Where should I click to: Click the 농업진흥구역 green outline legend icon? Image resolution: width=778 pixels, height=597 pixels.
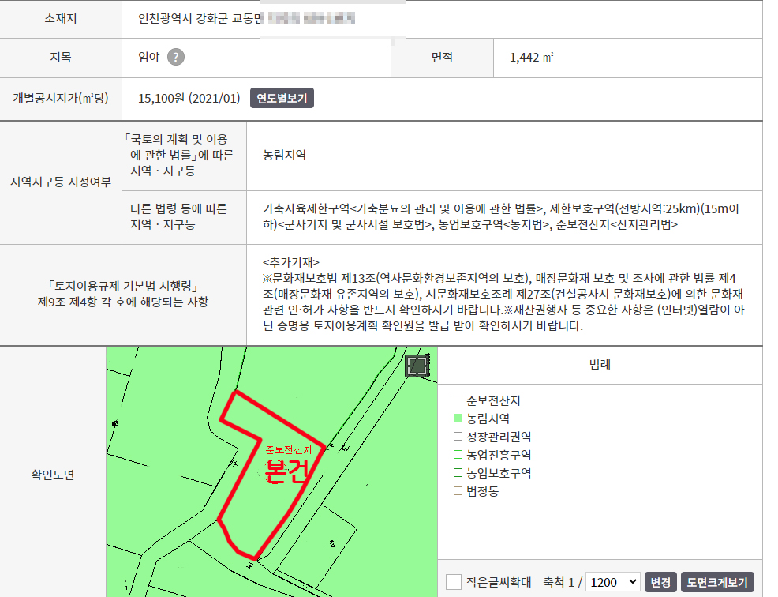(x=458, y=455)
